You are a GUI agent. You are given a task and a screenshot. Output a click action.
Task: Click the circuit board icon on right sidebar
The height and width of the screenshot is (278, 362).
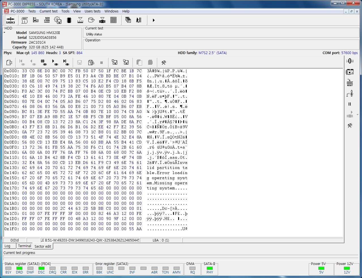(x=350, y=72)
